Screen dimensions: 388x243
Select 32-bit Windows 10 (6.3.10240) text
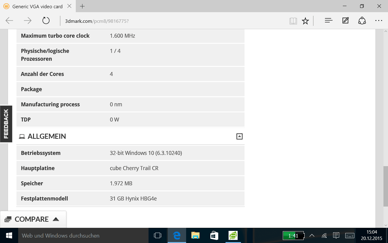(146, 153)
